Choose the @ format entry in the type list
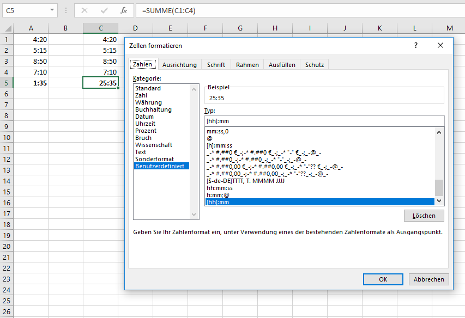 (x=320, y=138)
